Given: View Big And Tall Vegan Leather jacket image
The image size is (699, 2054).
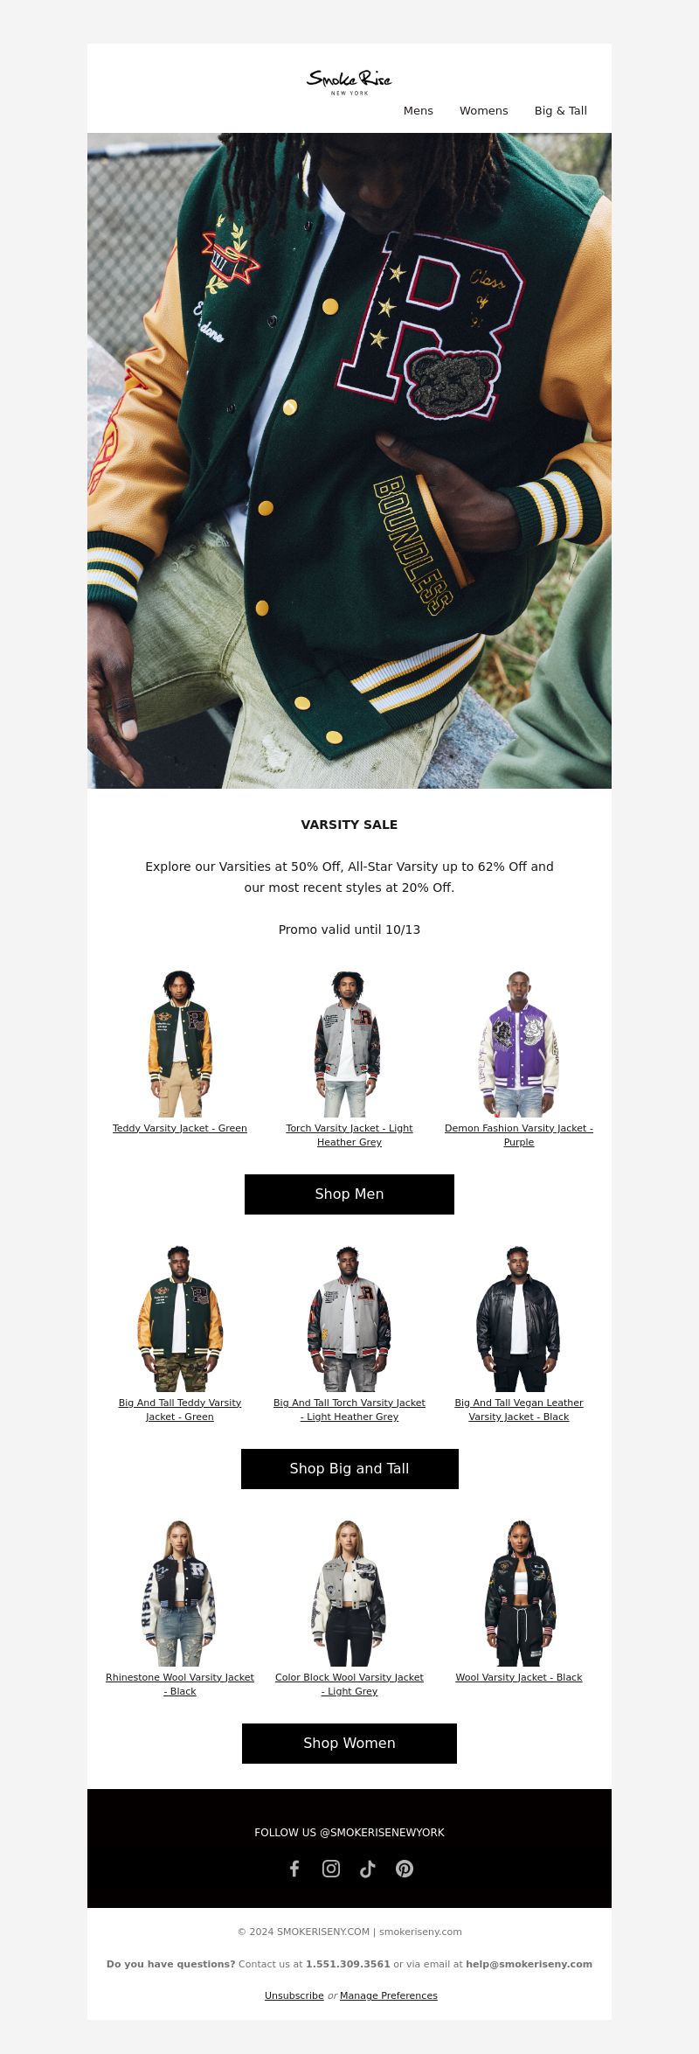Looking at the screenshot, I should [519, 1319].
